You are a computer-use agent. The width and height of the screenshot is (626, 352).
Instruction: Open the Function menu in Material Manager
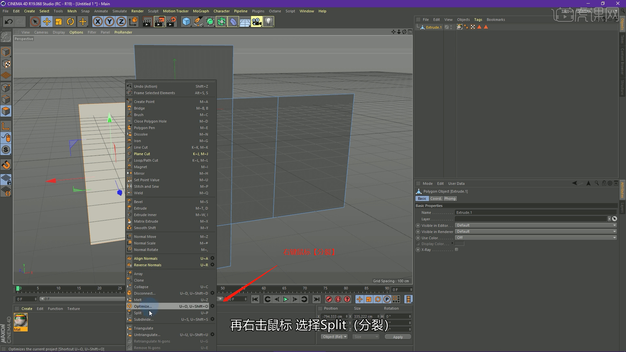point(55,309)
